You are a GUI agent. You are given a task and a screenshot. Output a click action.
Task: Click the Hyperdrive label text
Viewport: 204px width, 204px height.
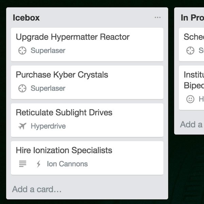(48, 126)
